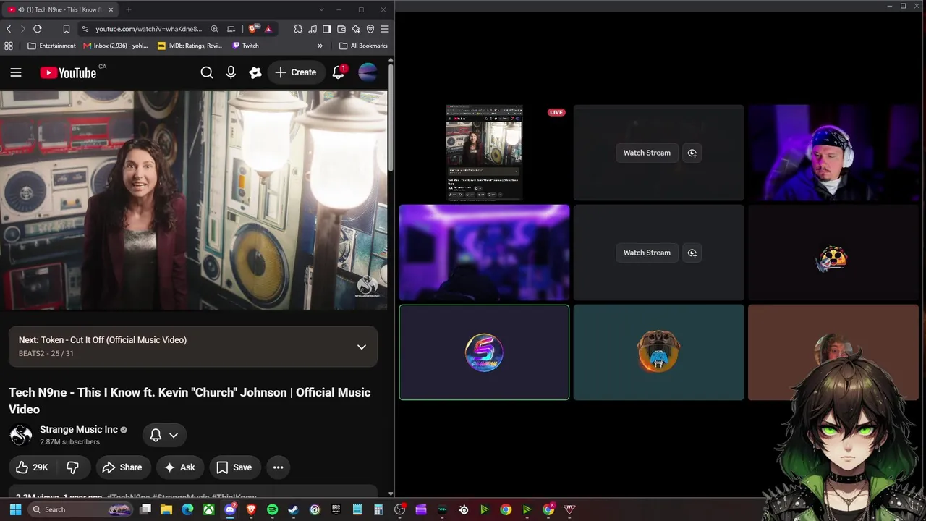Open Spotify from the taskbar
This screenshot has height=521, width=926.
272,509
